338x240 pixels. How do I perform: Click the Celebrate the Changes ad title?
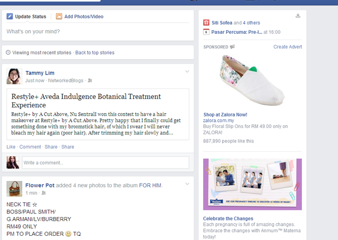[x=228, y=219]
